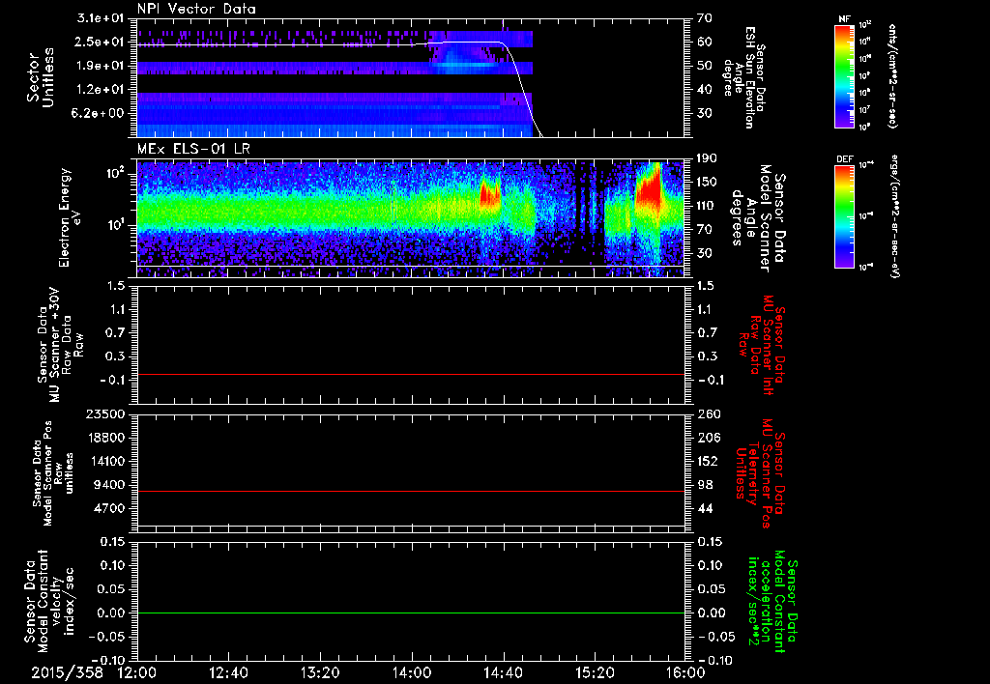Click the red line in the Scanner Pos panel
This screenshot has width=990, height=684.
[x=411, y=491]
